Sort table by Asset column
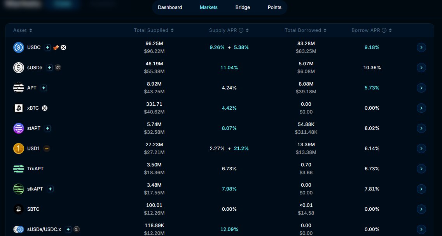442x236 pixels. coord(23,30)
